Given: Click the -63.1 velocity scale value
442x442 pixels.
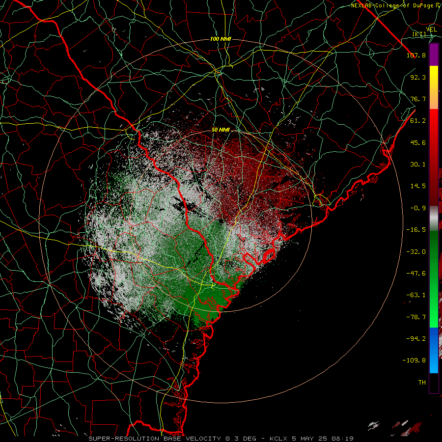Looking at the screenshot, I should point(416,295).
